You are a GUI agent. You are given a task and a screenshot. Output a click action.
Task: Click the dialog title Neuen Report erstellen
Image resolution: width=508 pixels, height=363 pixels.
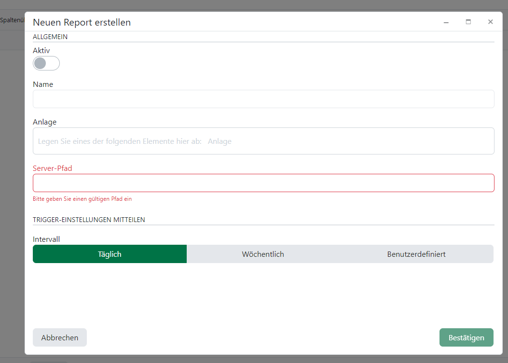[82, 22]
